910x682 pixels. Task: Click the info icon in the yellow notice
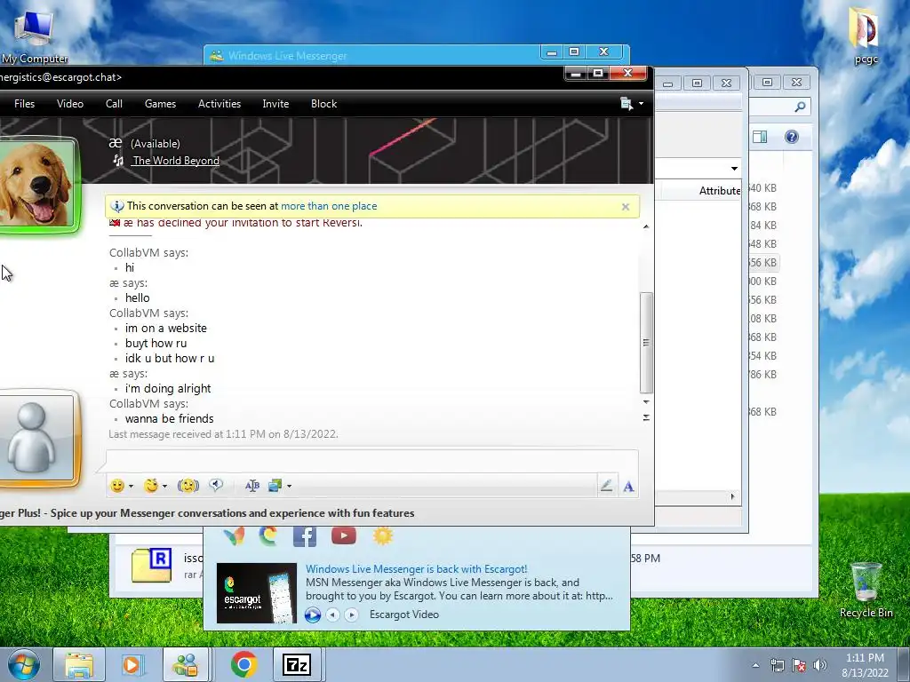click(117, 206)
